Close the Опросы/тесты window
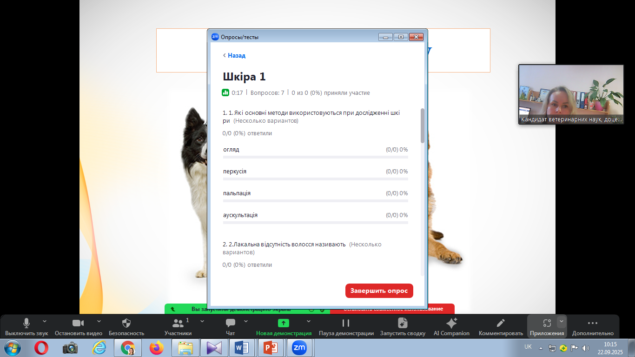The width and height of the screenshot is (635, 357). coord(416,37)
